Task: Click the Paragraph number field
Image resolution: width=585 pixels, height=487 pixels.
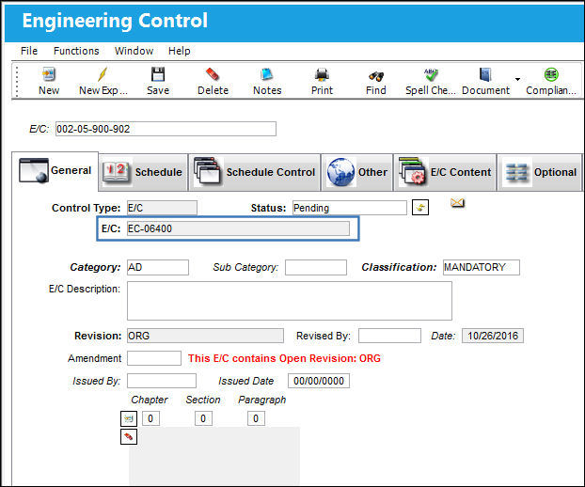Action: (256, 418)
